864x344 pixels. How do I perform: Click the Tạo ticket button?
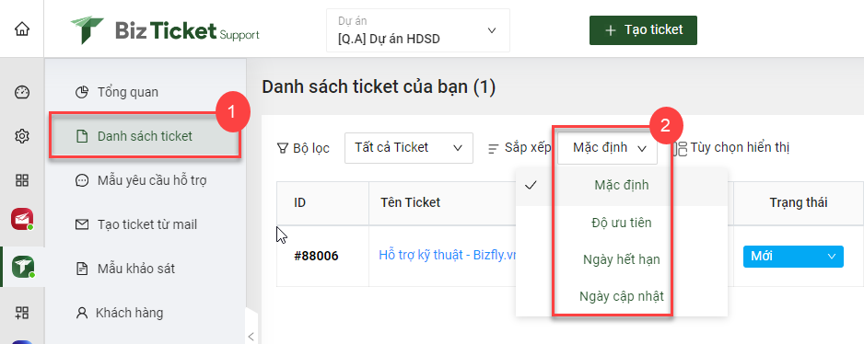[x=643, y=29]
